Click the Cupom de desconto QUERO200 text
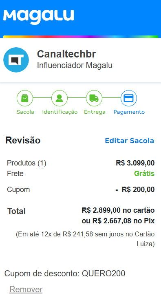This screenshot has width=161, height=302. click(65, 273)
